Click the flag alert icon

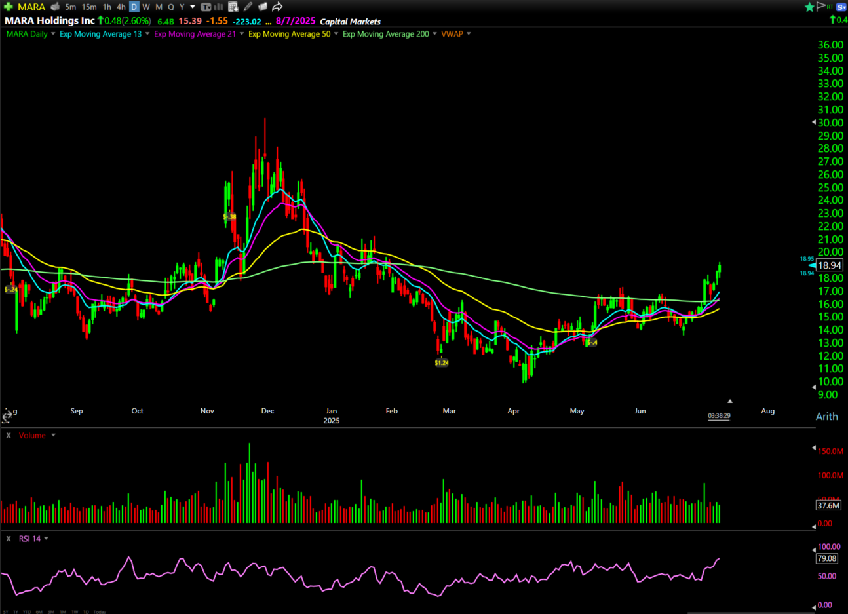point(820,6)
